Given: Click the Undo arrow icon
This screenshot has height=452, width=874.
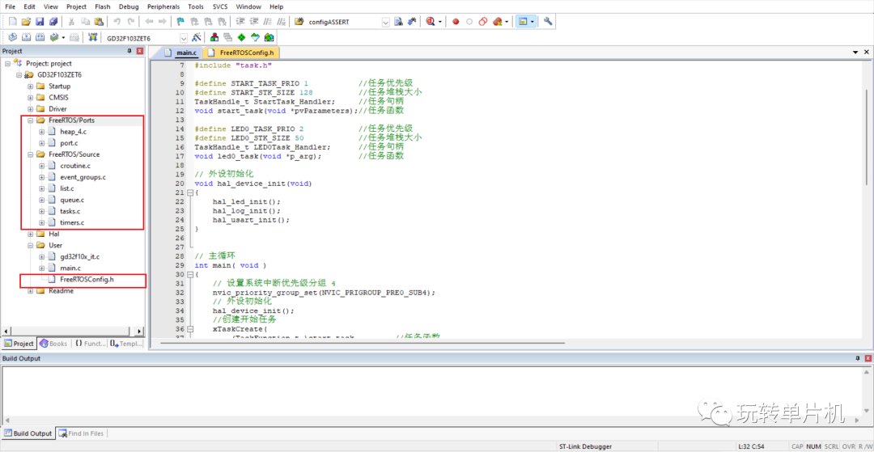Looking at the screenshot, I should click(117, 21).
